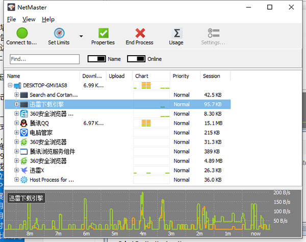Click the Normal priority of Host Process

(182, 180)
